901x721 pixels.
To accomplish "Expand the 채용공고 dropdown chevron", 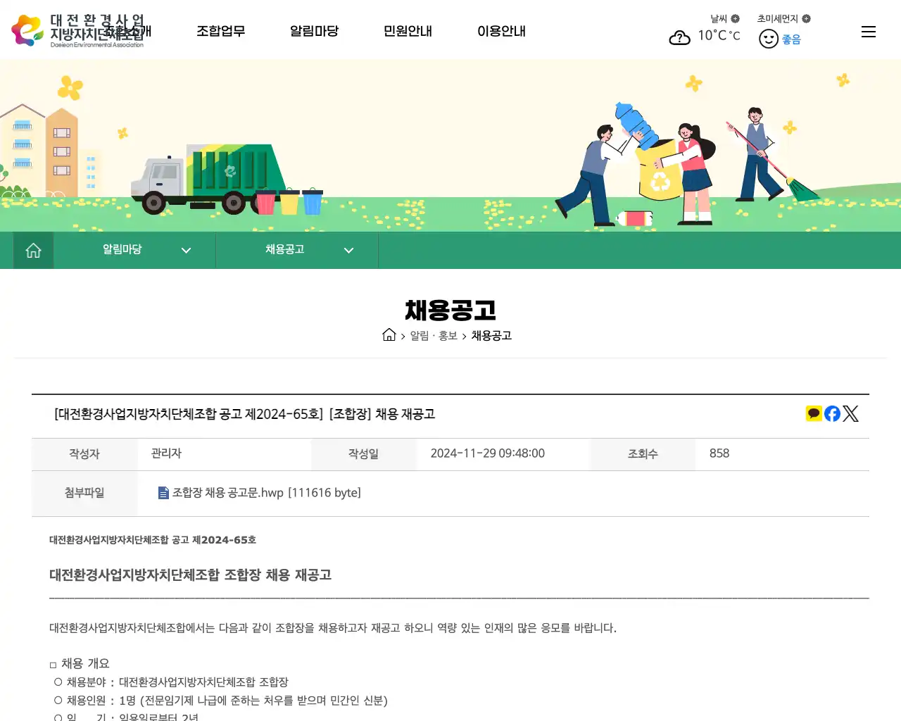I will pyautogui.click(x=348, y=250).
